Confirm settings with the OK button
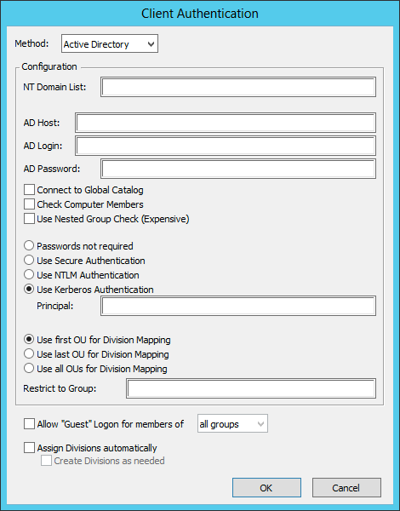This screenshot has width=400, height=511. [x=266, y=487]
